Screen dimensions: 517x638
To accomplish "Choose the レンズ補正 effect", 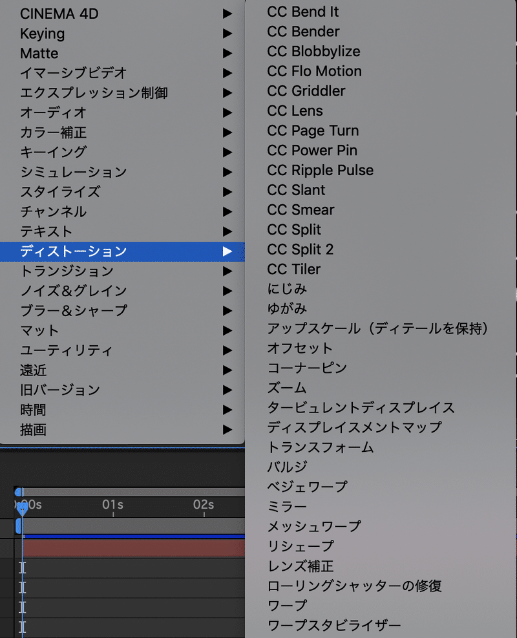I will 381,566.
